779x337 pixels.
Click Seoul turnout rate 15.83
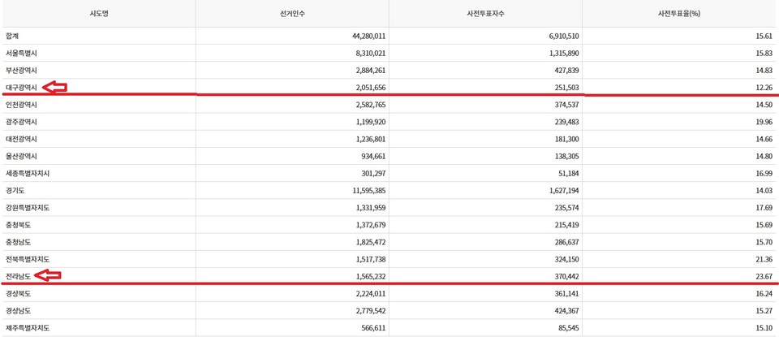click(x=763, y=53)
